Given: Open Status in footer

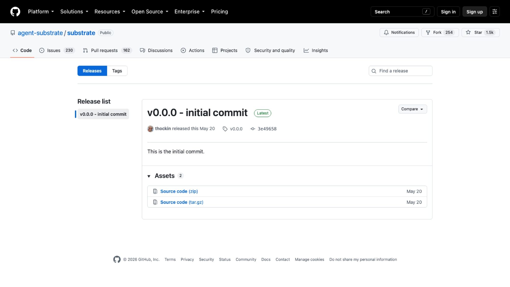Looking at the screenshot, I should coord(225,259).
